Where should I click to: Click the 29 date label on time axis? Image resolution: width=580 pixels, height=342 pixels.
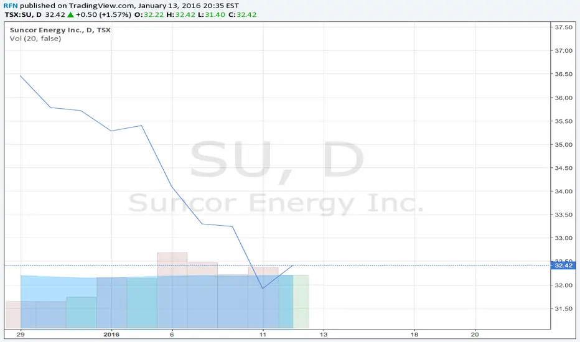click(x=21, y=335)
